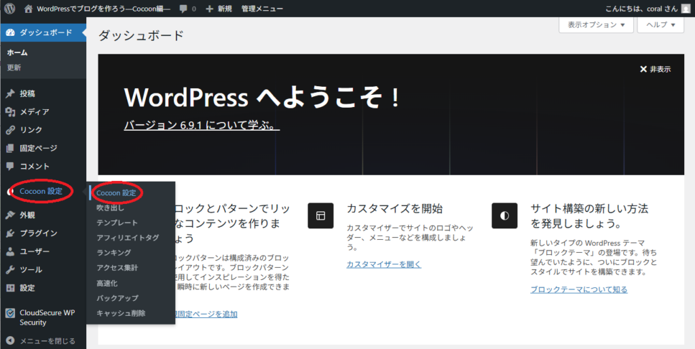
Task: Choose 吹き出し in the Cocoon submenu
Action: point(111,207)
